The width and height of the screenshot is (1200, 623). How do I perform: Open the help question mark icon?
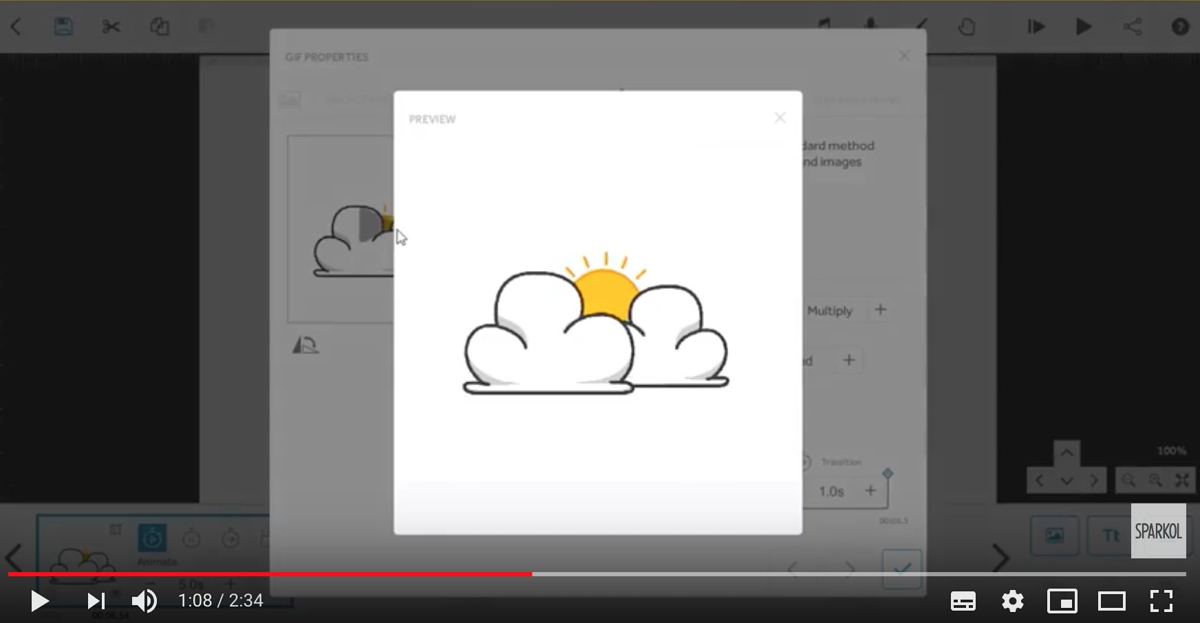pyautogui.click(x=1180, y=27)
